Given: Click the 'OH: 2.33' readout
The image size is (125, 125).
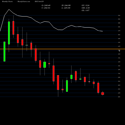Looking at the screenshot, I should [85, 8].
